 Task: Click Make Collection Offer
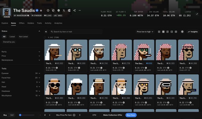113,115
